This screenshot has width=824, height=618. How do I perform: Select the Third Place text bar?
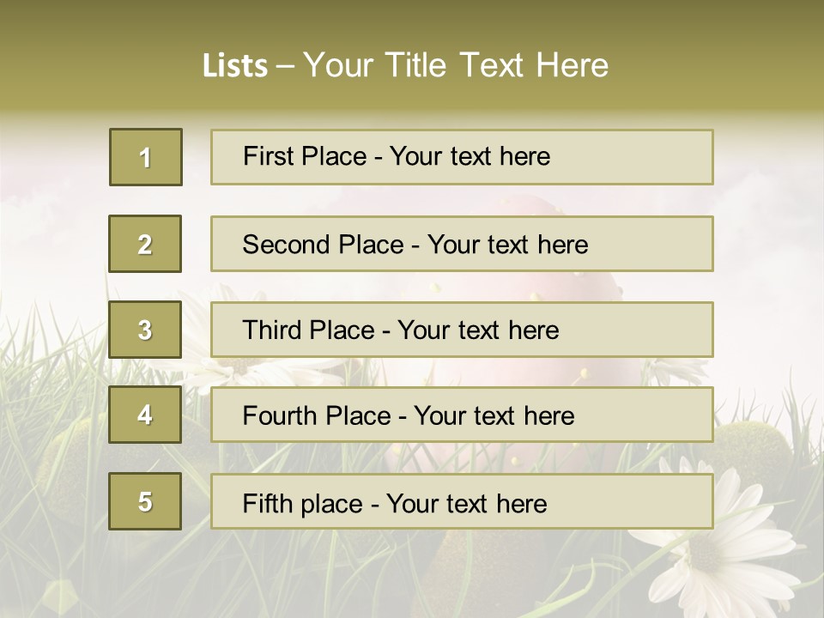(x=462, y=330)
